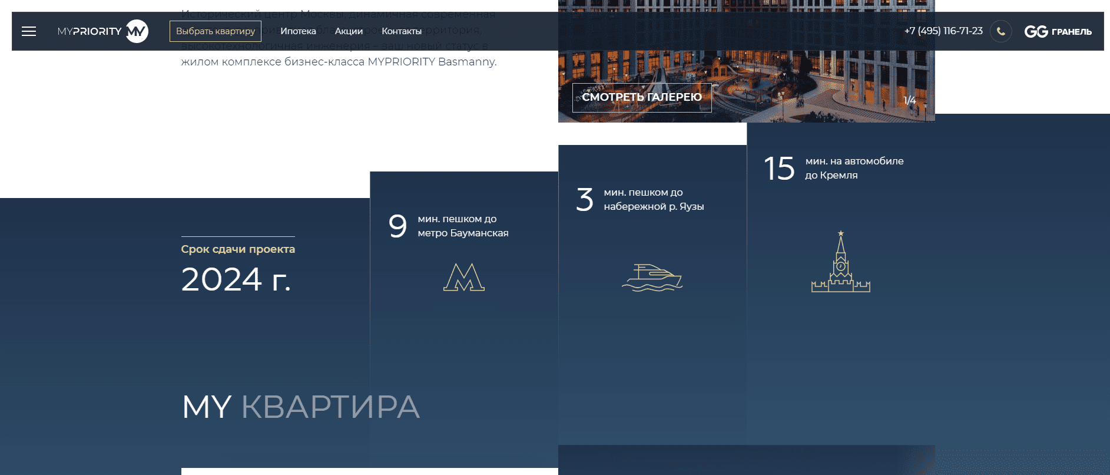Click the MYPRIORITY logo
This screenshot has width=1110, height=475.
90,31
